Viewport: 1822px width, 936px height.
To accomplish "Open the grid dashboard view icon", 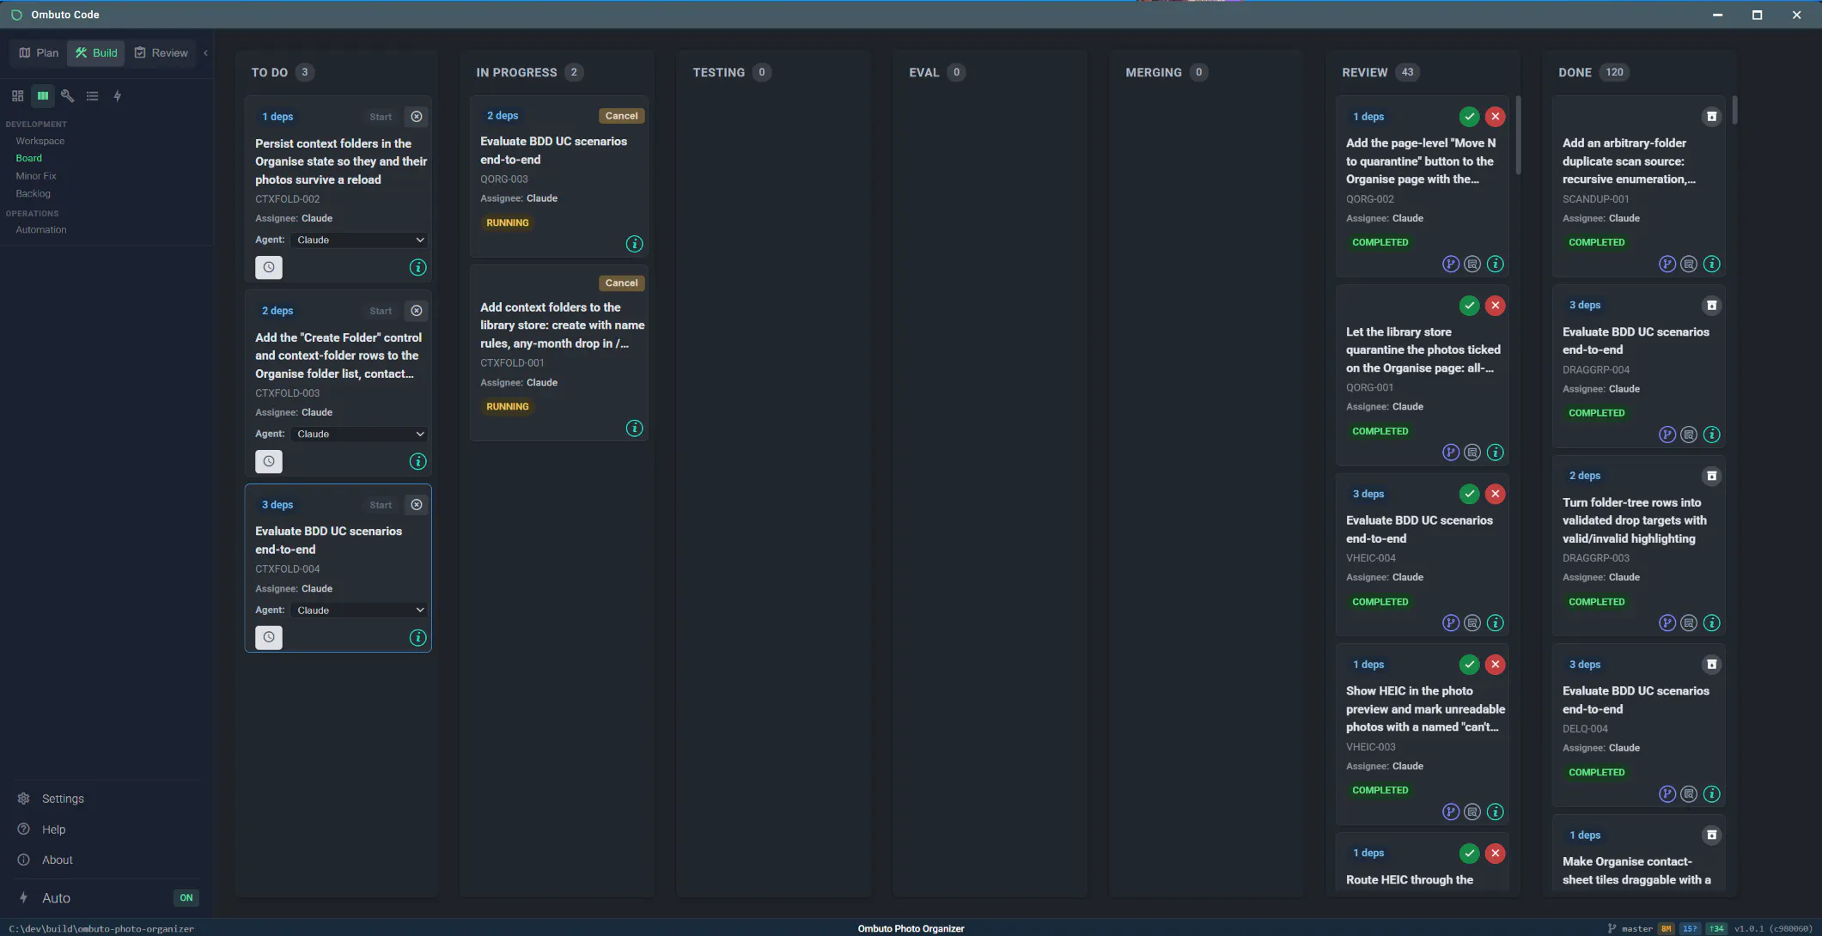I will (17, 96).
